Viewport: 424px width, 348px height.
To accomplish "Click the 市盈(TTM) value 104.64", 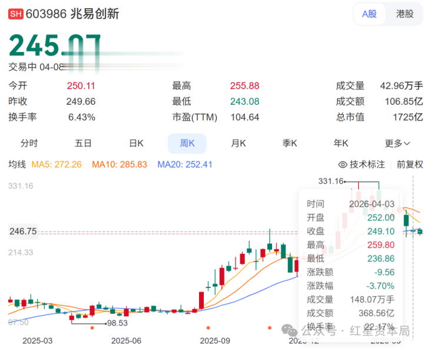I will 245,117.
